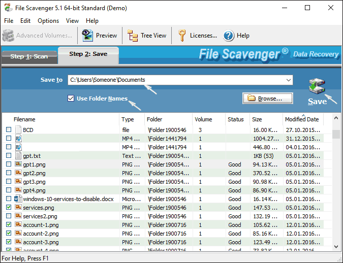This screenshot has width=343, height=263.
Task: Open the Preview toolbar icon
Action: [87, 36]
